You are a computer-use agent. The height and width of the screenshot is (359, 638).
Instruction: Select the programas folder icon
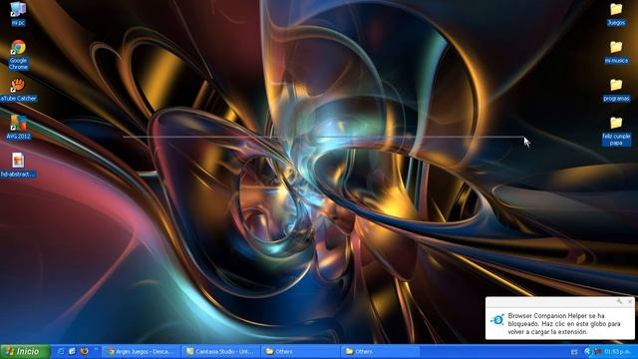[616, 90]
